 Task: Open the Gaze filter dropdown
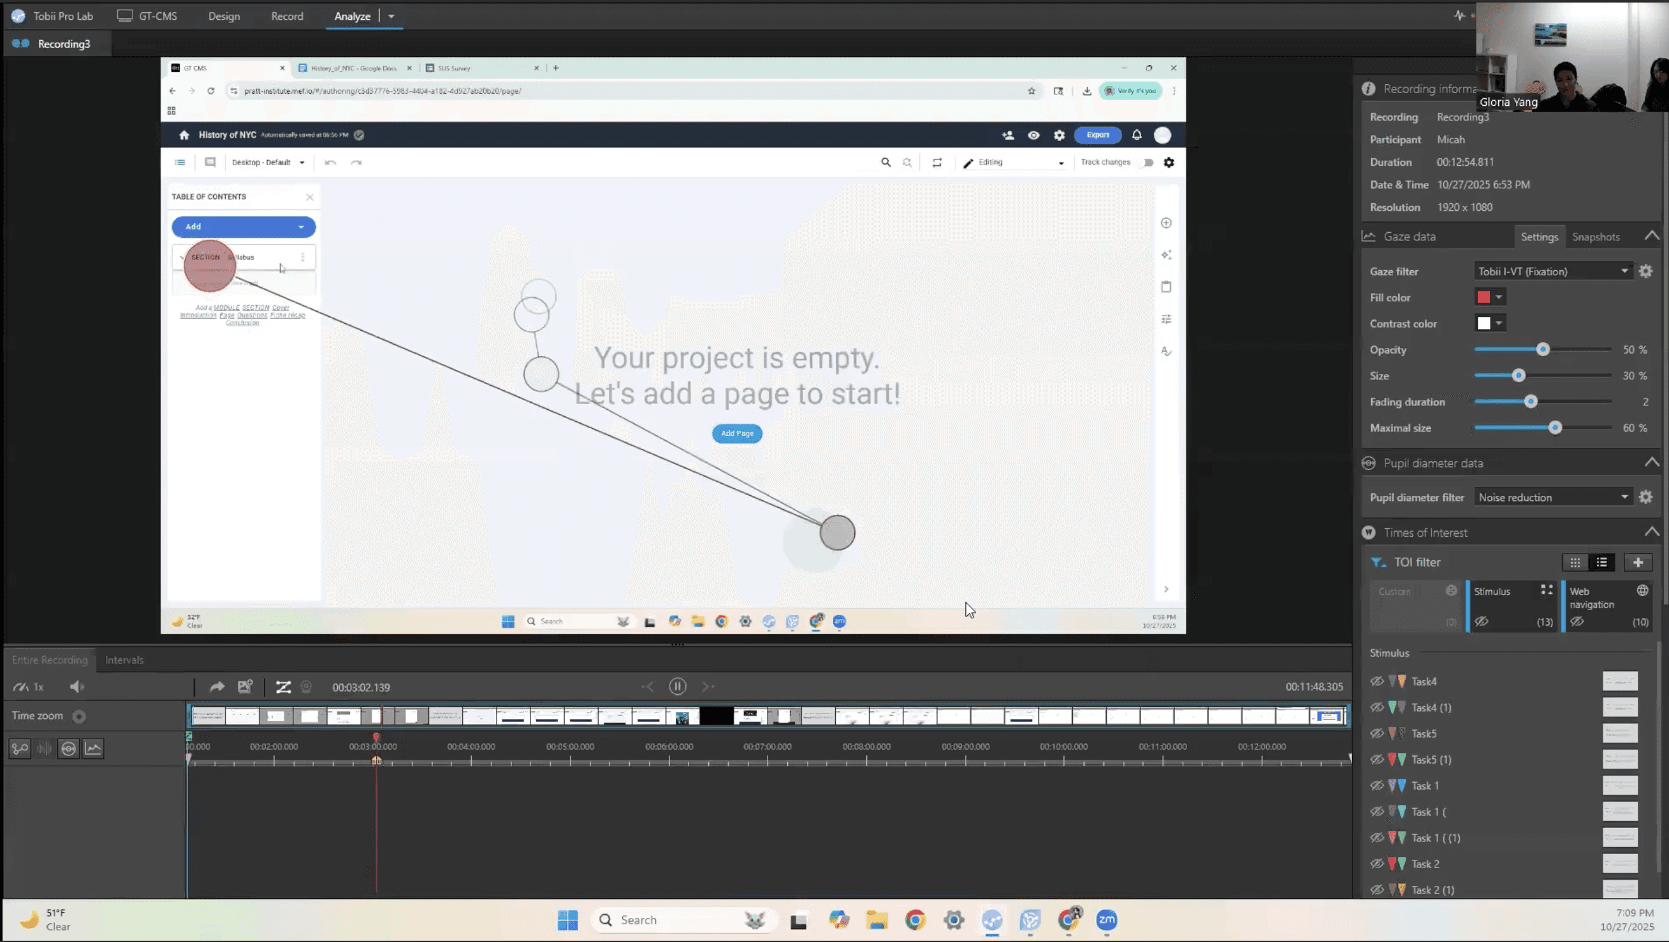[1552, 272]
